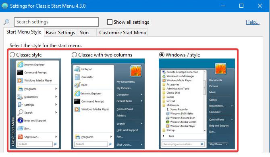Click Pictures in Windows 7 style preview
The image size is (270, 157).
point(214,86)
